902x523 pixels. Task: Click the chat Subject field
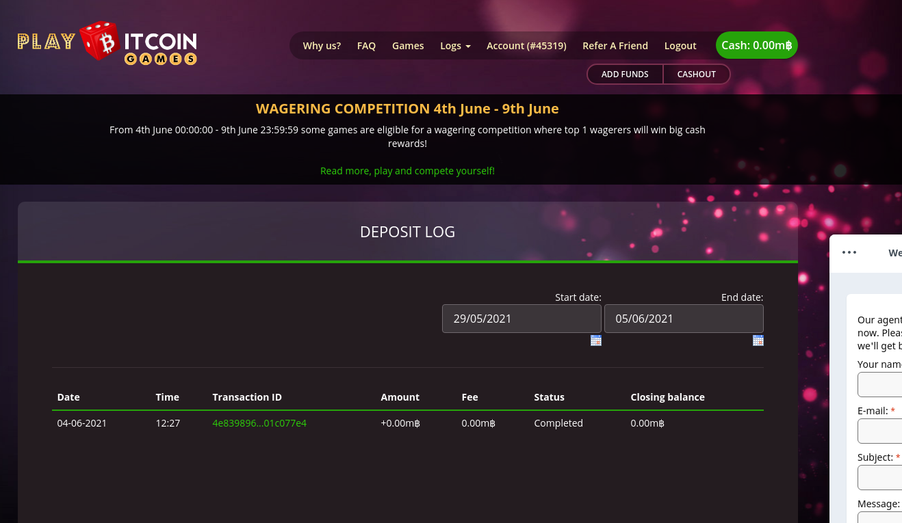coord(879,478)
